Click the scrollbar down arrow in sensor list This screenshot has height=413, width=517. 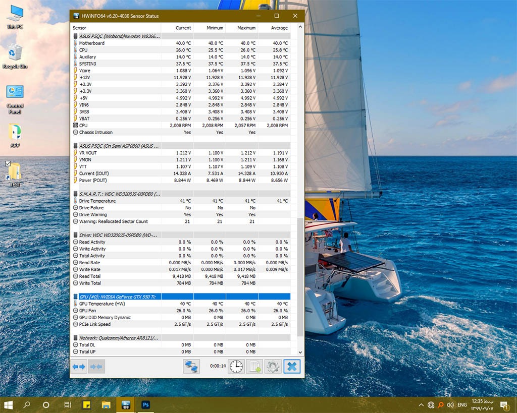point(300,352)
